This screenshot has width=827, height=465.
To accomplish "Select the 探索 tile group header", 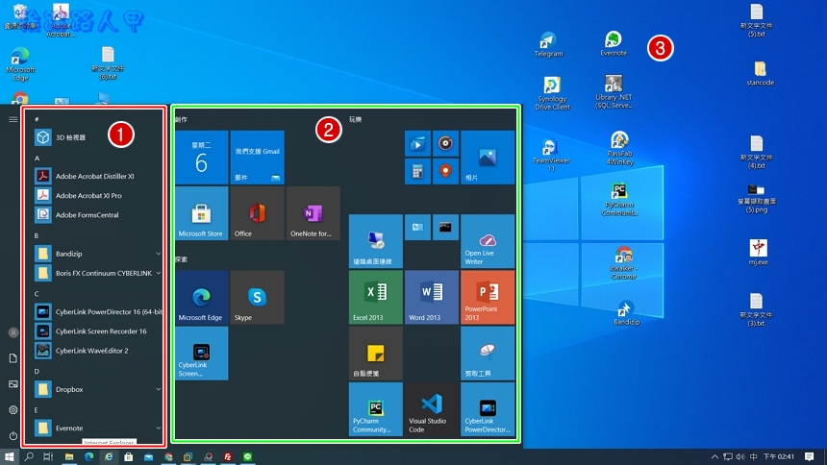I will pos(181,259).
